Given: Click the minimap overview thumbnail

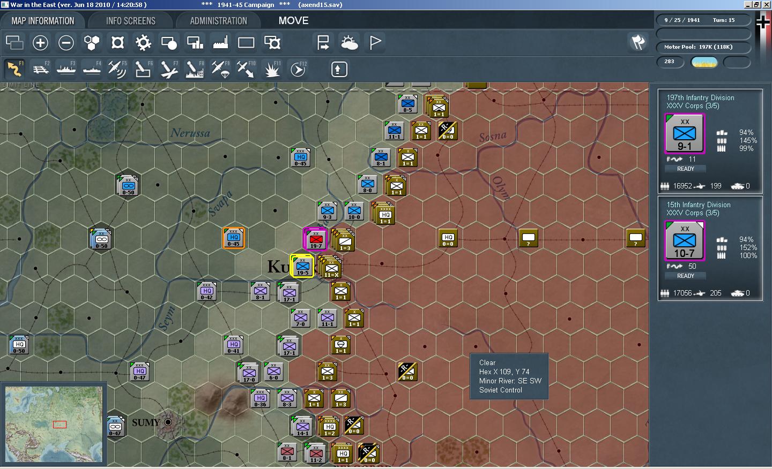Looking at the screenshot, I should pyautogui.click(x=54, y=424).
